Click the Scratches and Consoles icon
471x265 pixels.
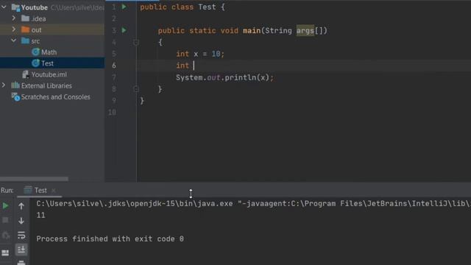(x=15, y=96)
